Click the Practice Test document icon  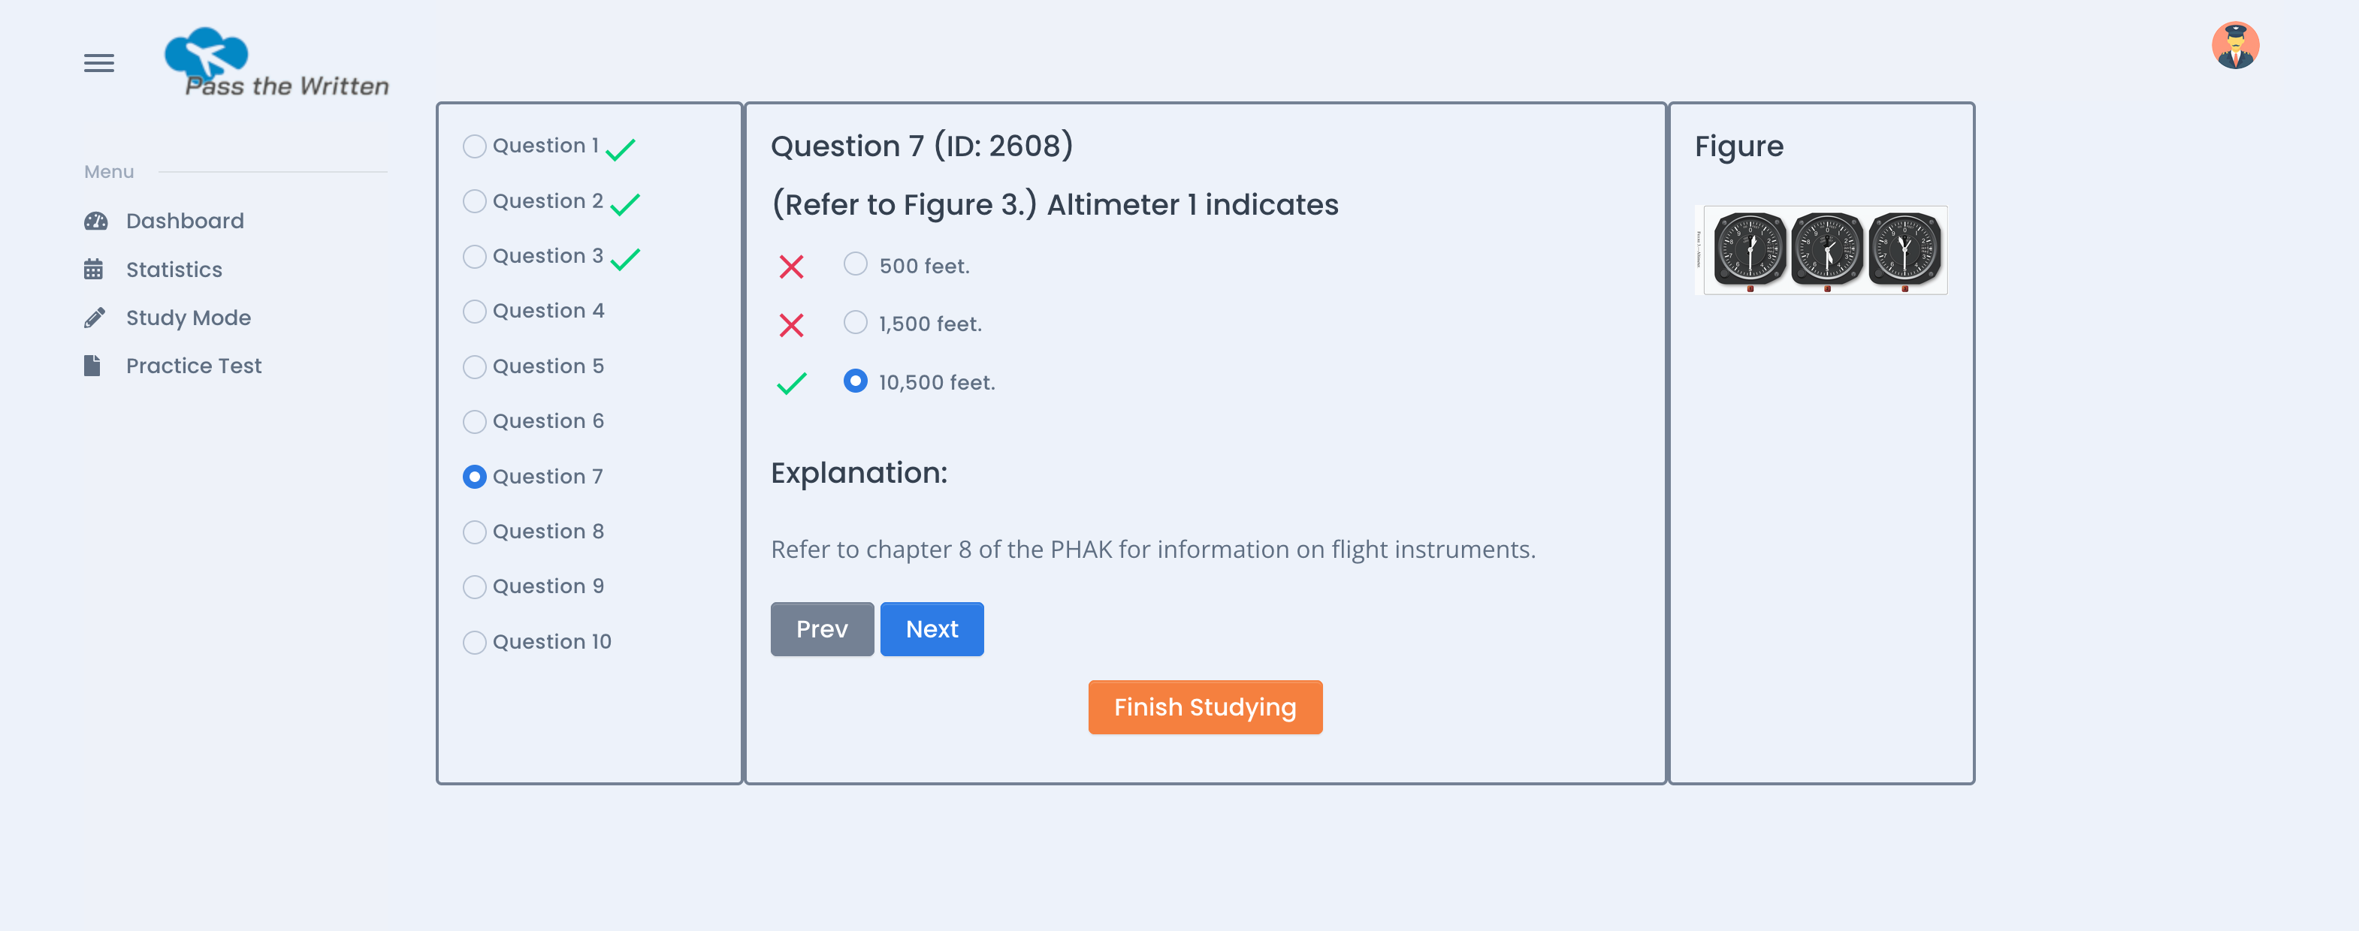click(x=92, y=366)
